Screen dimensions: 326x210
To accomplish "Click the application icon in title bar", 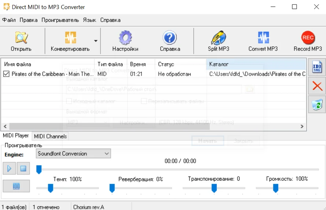I will click(7, 7).
